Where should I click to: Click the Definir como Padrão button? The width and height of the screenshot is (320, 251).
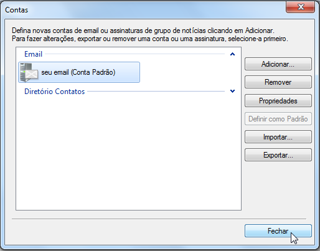tap(278, 119)
